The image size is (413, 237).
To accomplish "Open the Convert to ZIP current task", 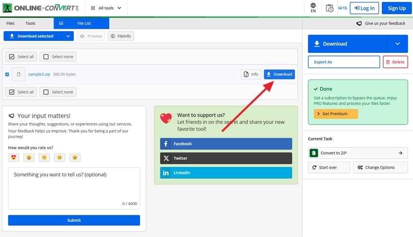I will click(x=358, y=152).
